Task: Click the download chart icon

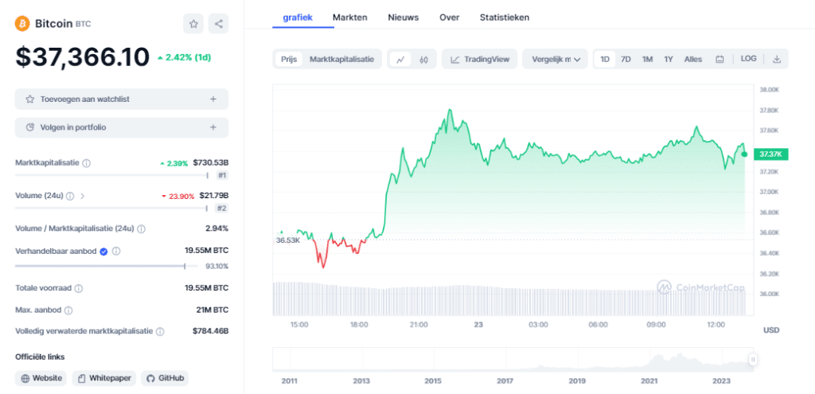Action: 777,59
